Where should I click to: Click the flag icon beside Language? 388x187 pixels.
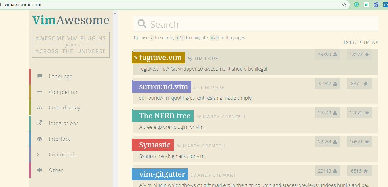[x=40, y=76]
